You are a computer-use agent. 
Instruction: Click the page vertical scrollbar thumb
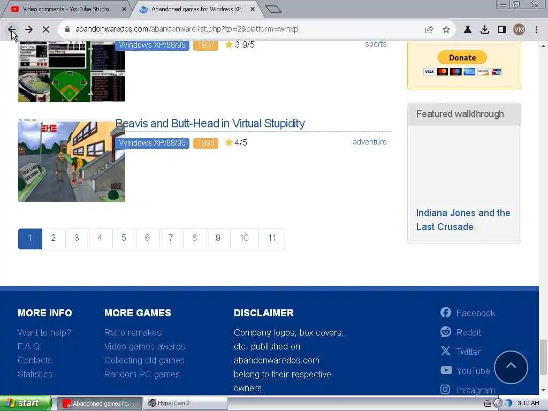[543, 356]
